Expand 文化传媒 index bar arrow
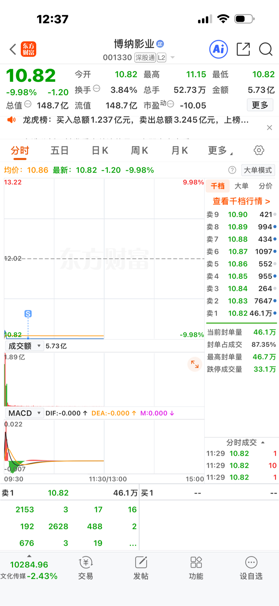This screenshot has width=279, height=606. 29,556
